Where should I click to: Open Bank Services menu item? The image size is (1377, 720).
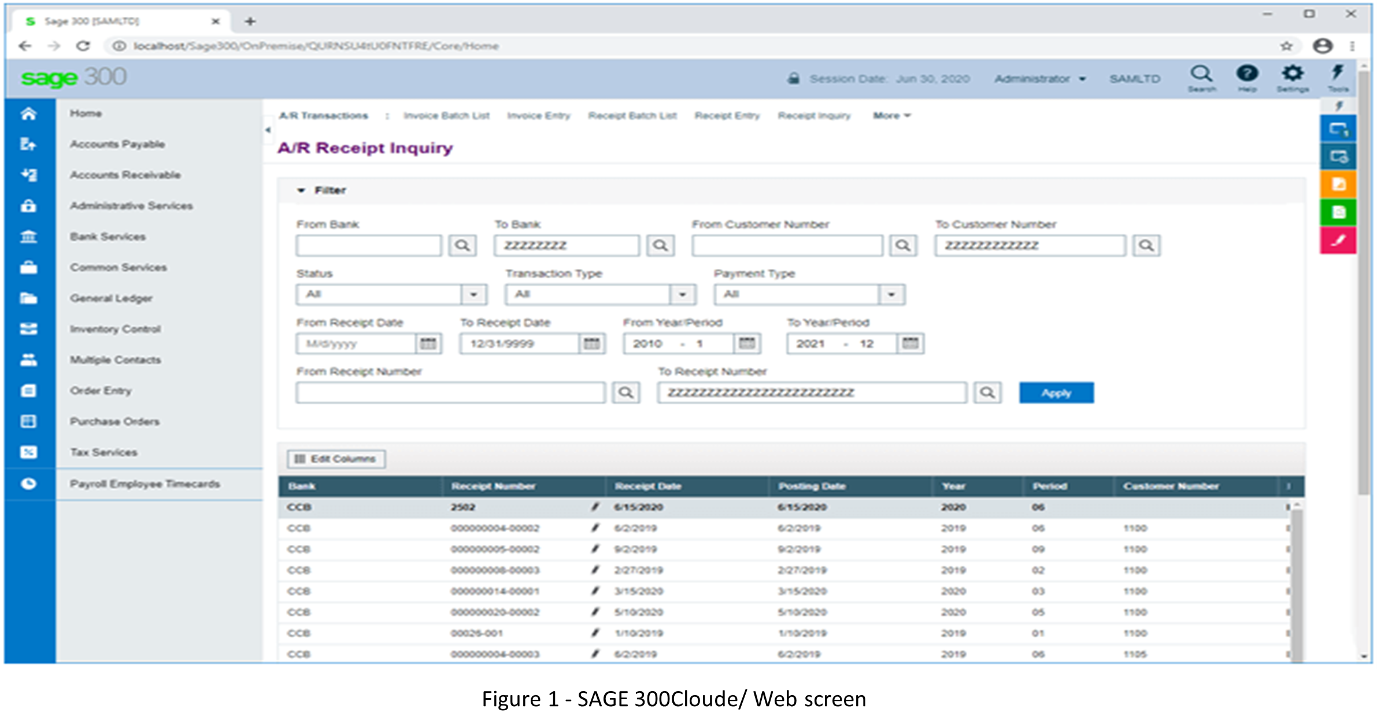(x=108, y=237)
